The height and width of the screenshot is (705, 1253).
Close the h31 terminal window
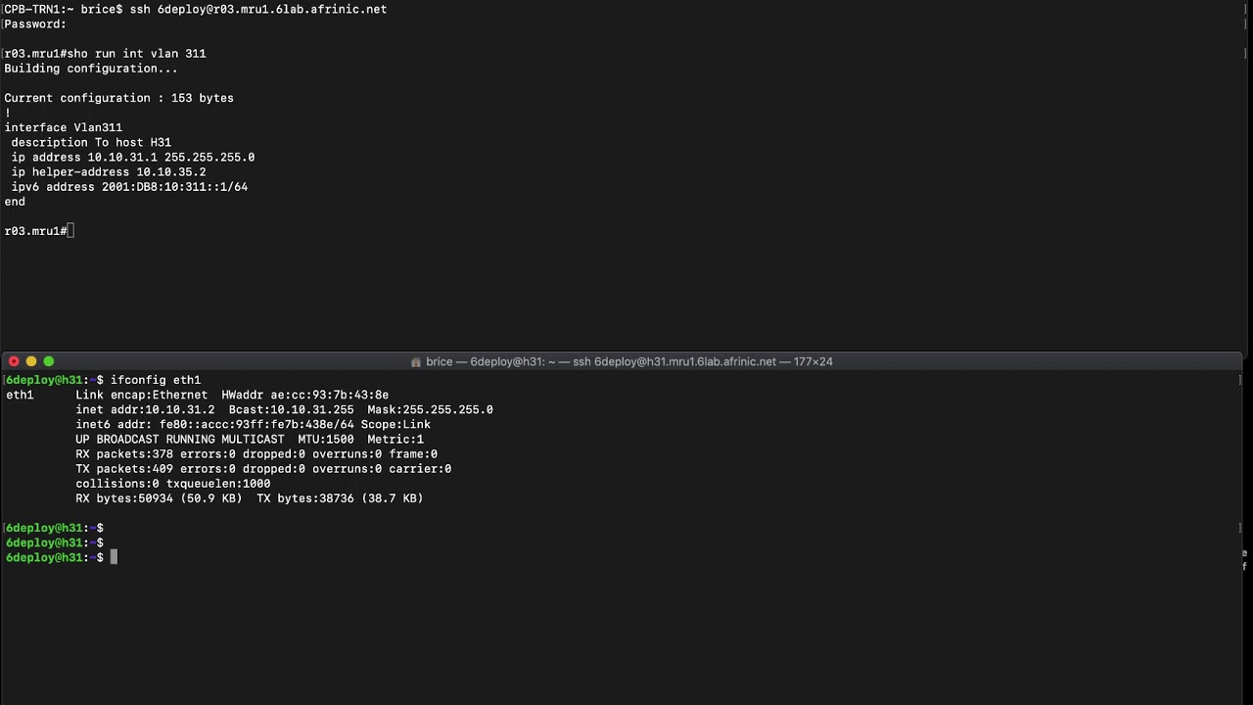14,361
